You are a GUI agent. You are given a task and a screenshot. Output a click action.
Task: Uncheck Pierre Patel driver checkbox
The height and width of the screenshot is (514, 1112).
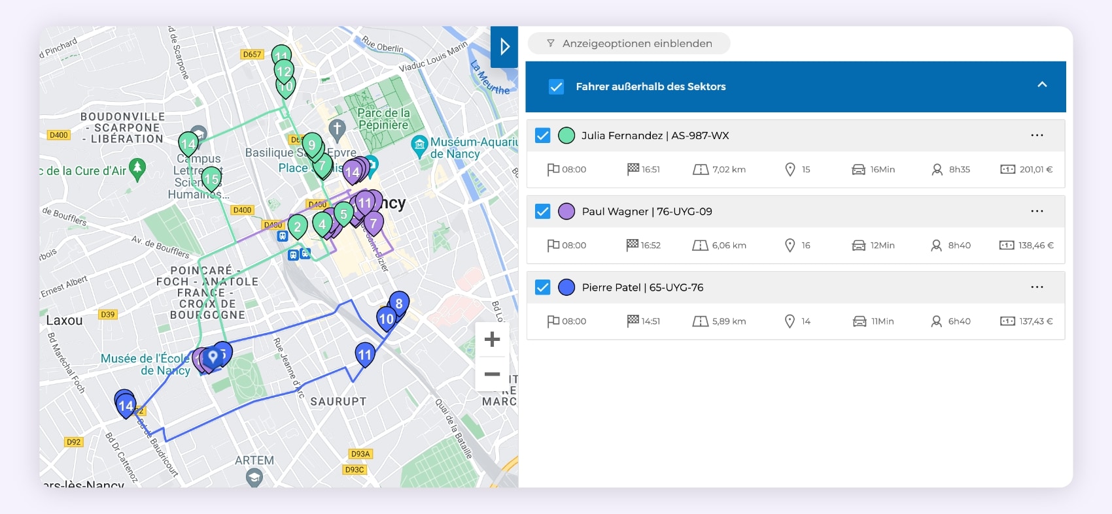point(542,287)
